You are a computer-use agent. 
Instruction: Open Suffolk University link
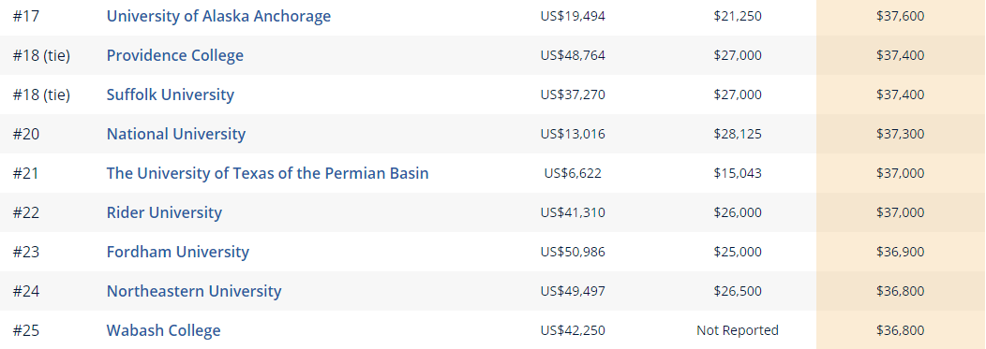coord(170,95)
